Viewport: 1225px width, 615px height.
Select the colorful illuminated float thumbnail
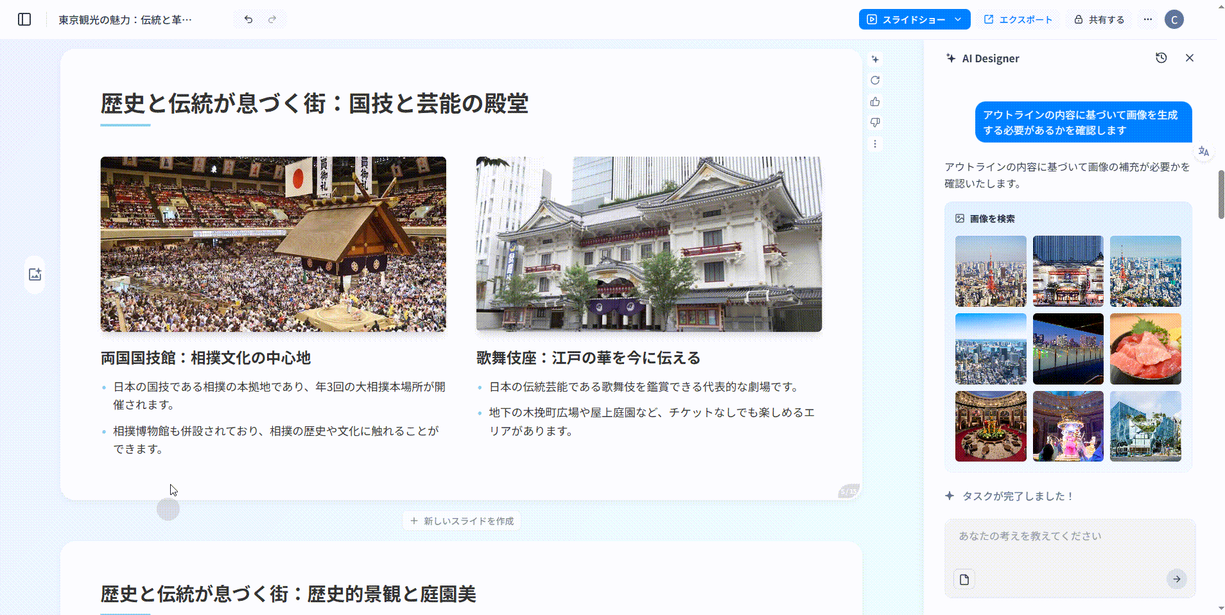1068,426
